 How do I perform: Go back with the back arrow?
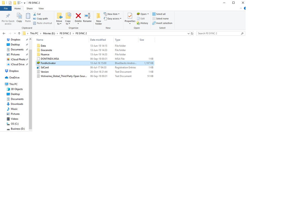(4, 33)
